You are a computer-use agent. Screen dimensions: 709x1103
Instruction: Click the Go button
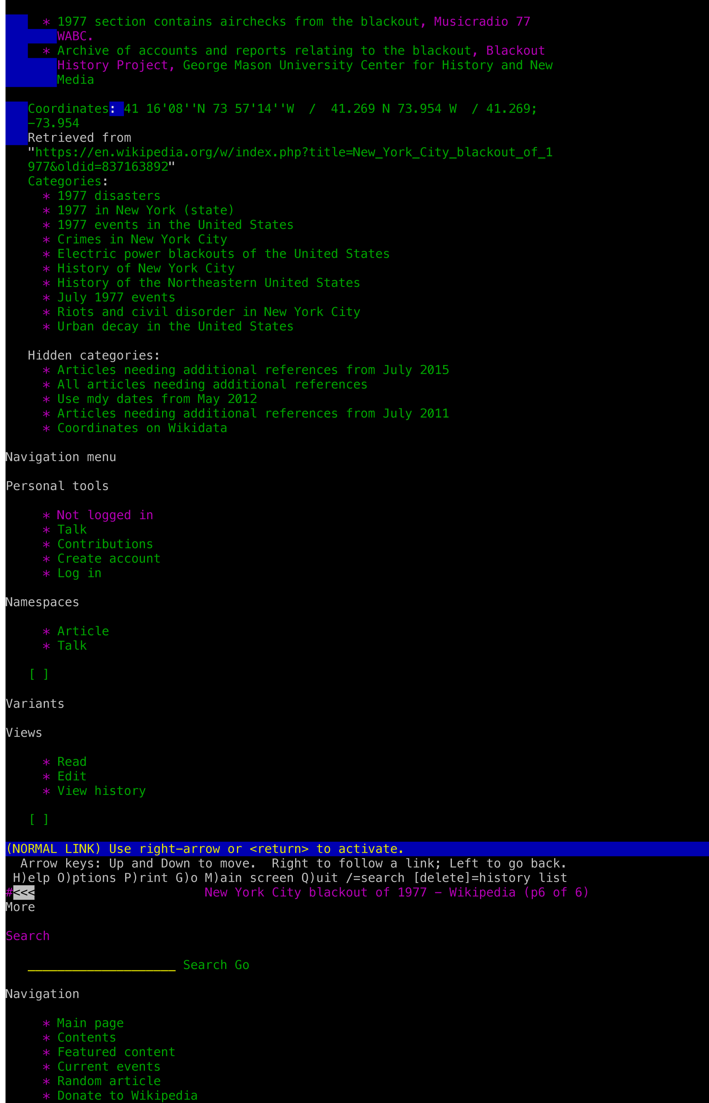(x=242, y=965)
